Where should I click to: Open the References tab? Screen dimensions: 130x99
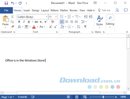[54, 10]
